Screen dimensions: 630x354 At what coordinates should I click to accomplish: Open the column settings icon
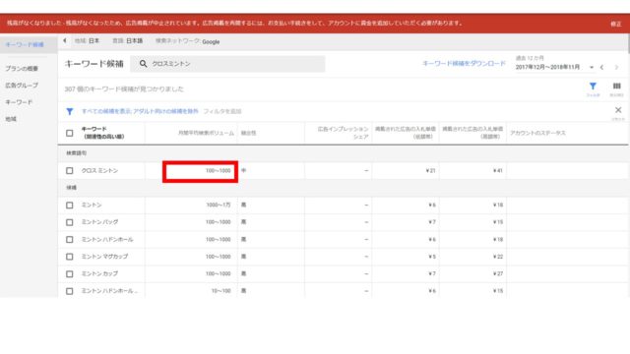[x=617, y=86]
